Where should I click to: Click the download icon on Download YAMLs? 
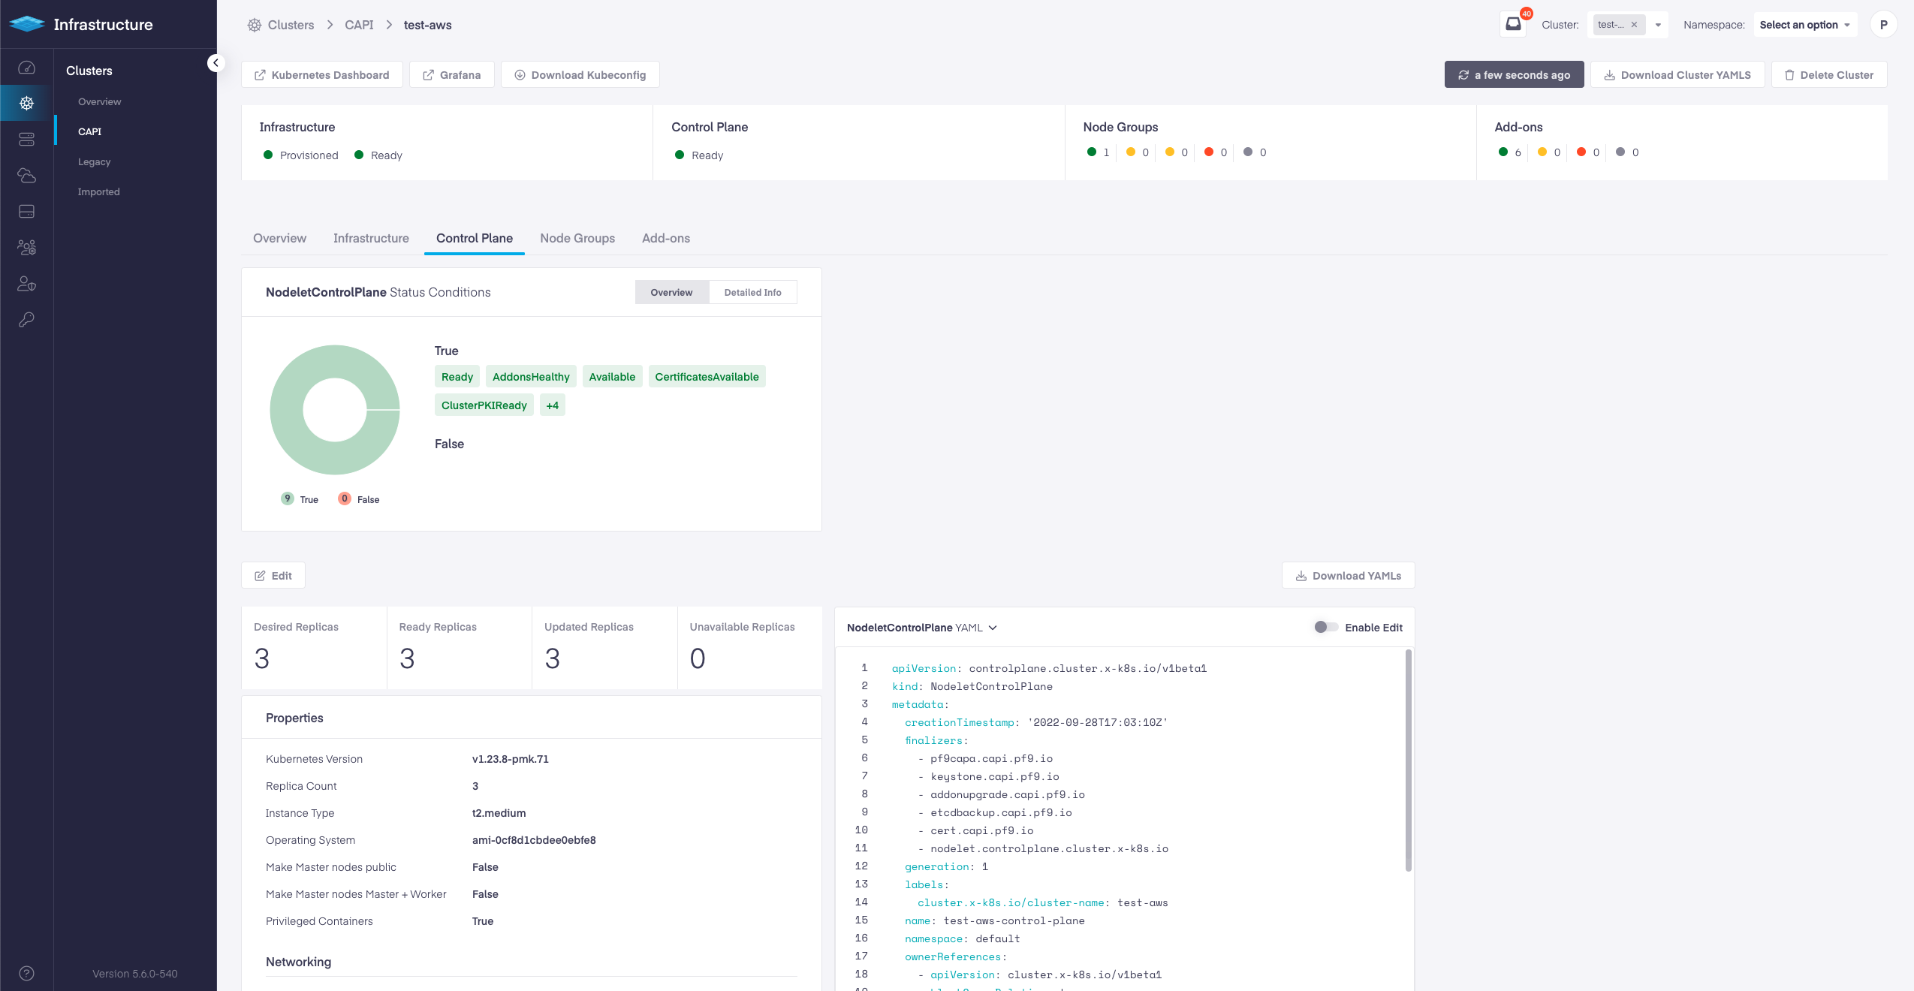(x=1301, y=576)
